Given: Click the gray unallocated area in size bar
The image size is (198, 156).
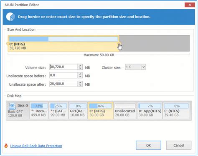Looking at the screenshot, I should pos(155,43).
